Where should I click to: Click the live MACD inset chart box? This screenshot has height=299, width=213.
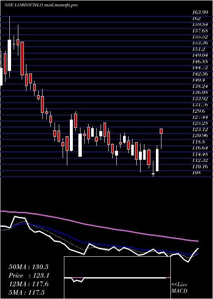[117, 278]
